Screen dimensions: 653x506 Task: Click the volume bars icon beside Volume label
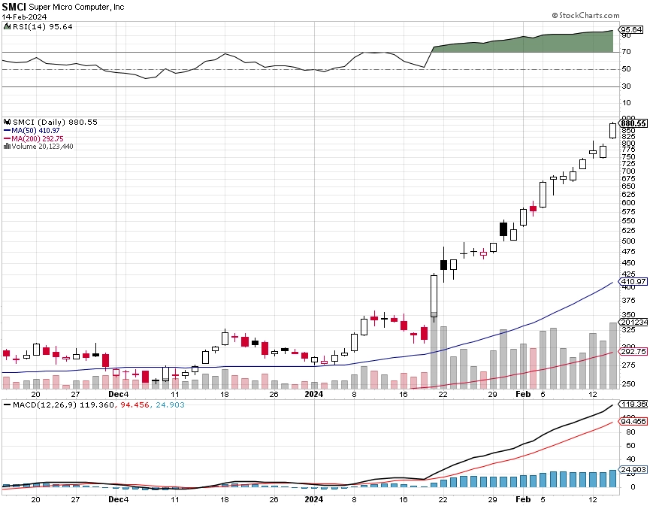point(7,147)
